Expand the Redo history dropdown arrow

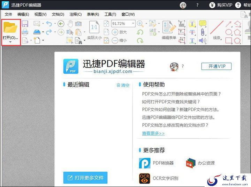coord(55,32)
